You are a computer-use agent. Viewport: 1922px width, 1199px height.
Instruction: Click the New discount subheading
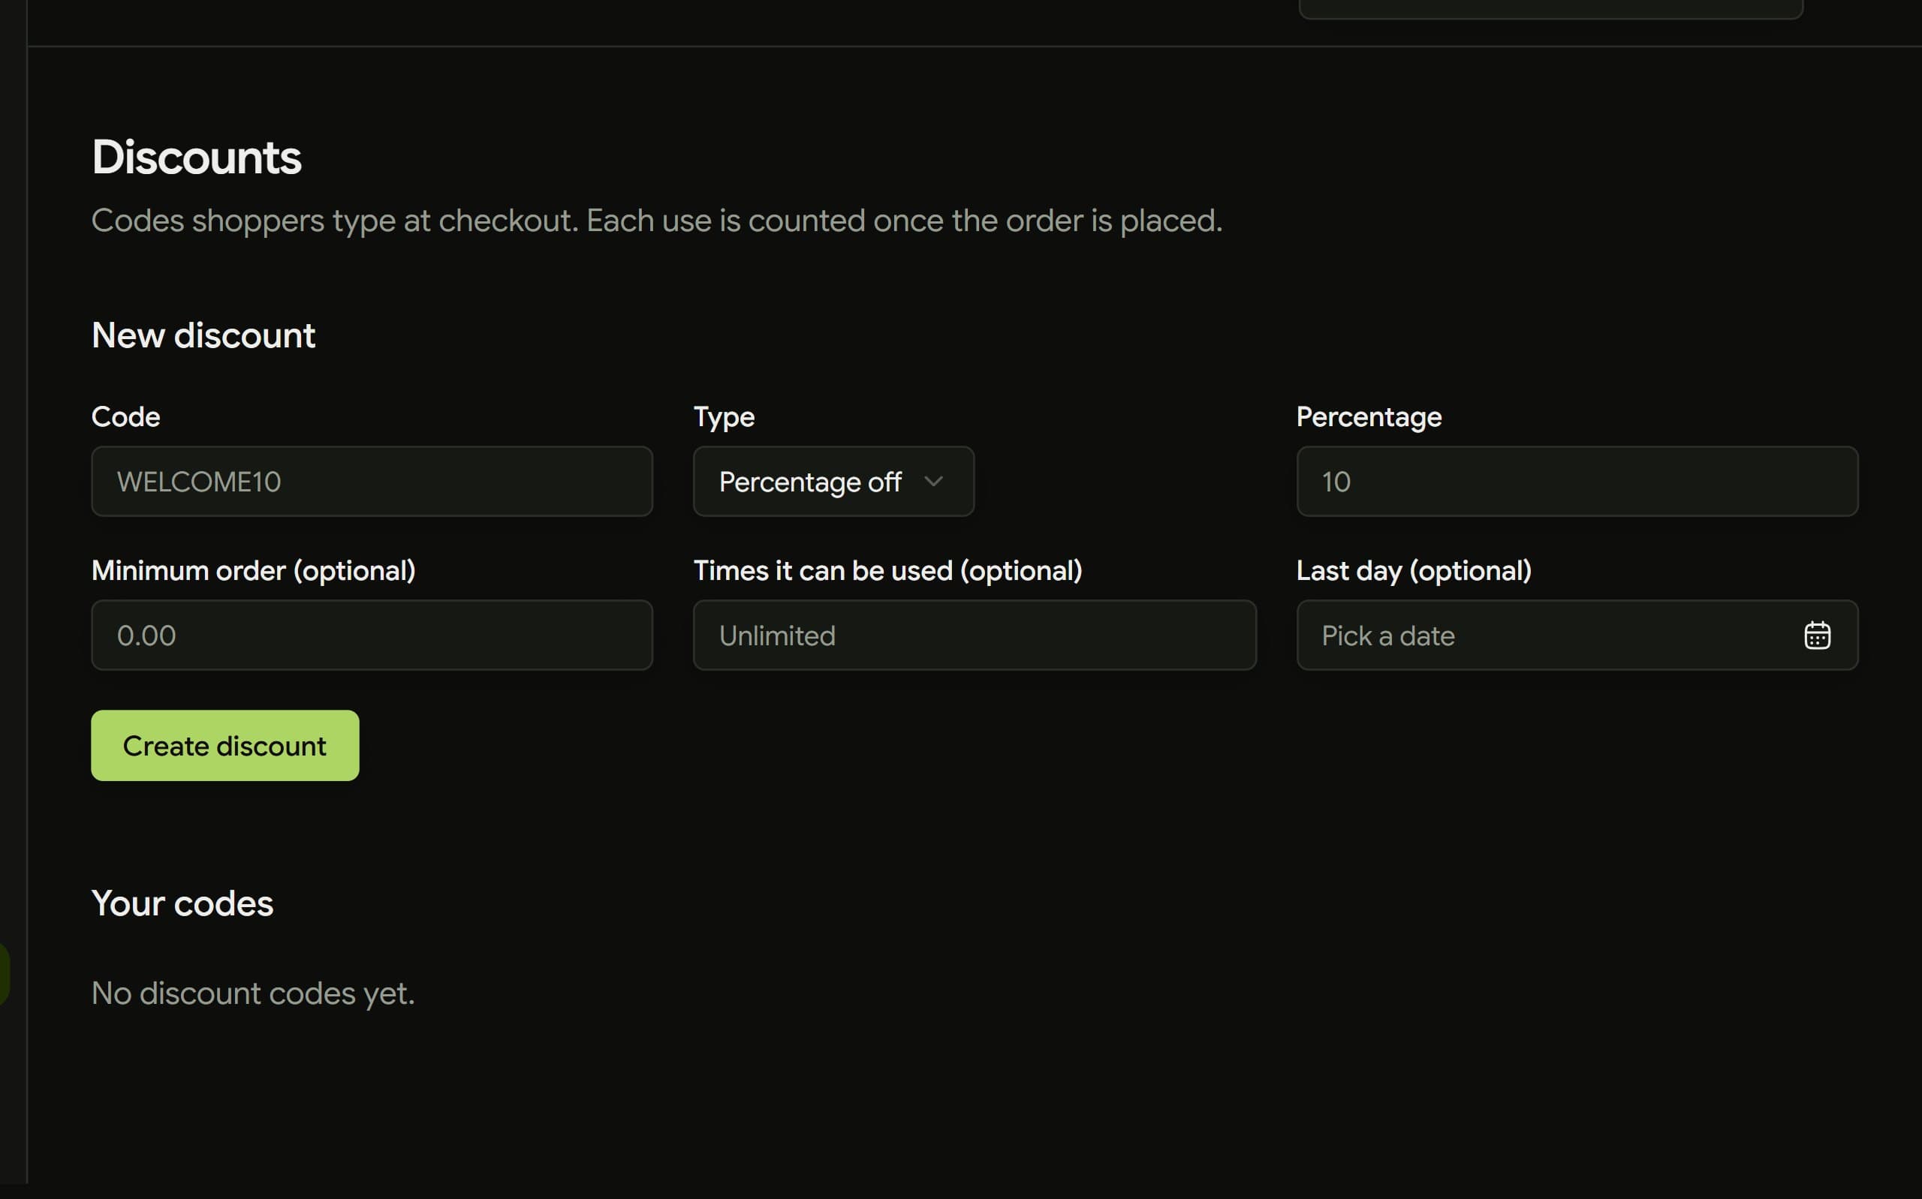[203, 335]
